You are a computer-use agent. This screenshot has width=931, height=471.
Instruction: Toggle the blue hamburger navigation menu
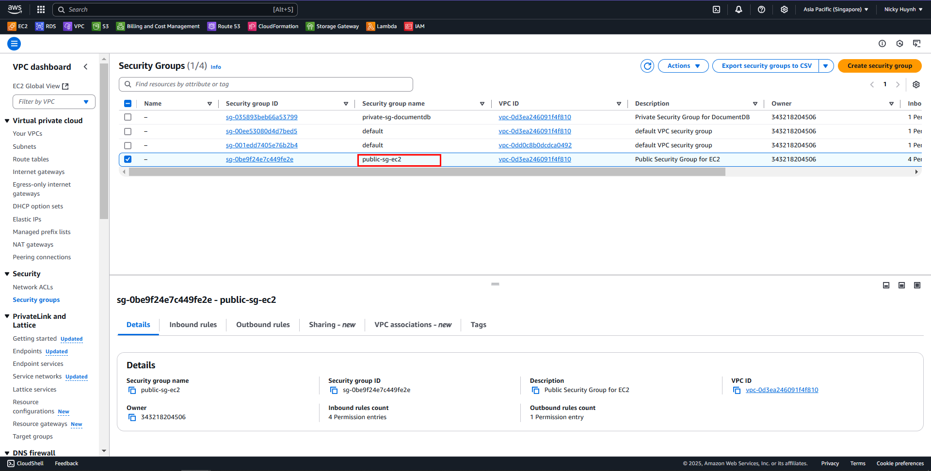[x=14, y=44]
